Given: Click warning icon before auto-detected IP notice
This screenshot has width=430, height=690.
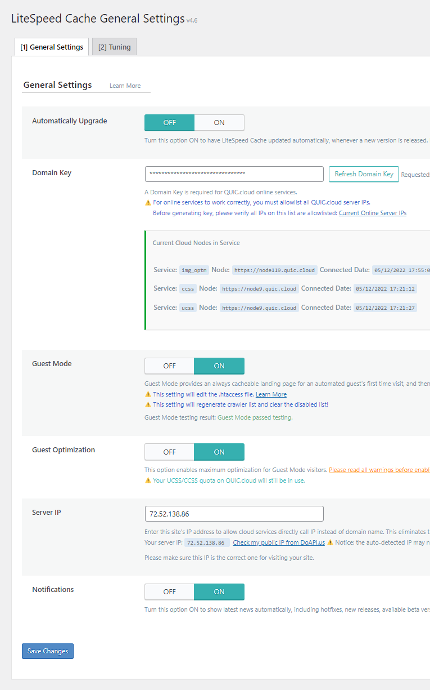Looking at the screenshot, I should pyautogui.click(x=330, y=542).
